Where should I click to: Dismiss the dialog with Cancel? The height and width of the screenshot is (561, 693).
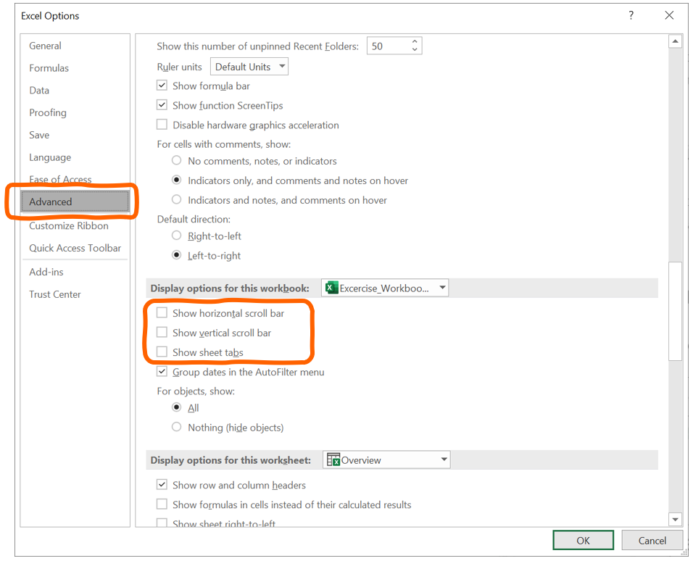coord(651,540)
